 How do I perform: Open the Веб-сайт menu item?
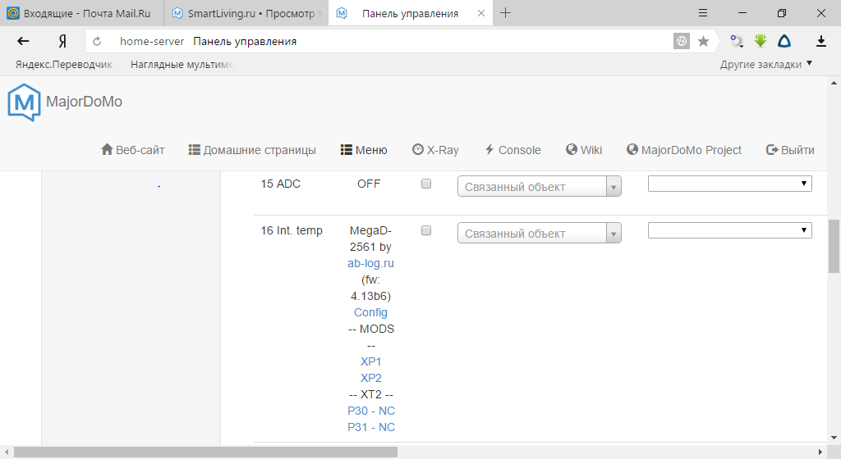point(132,150)
